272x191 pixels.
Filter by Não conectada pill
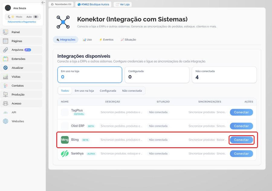click(x=132, y=91)
